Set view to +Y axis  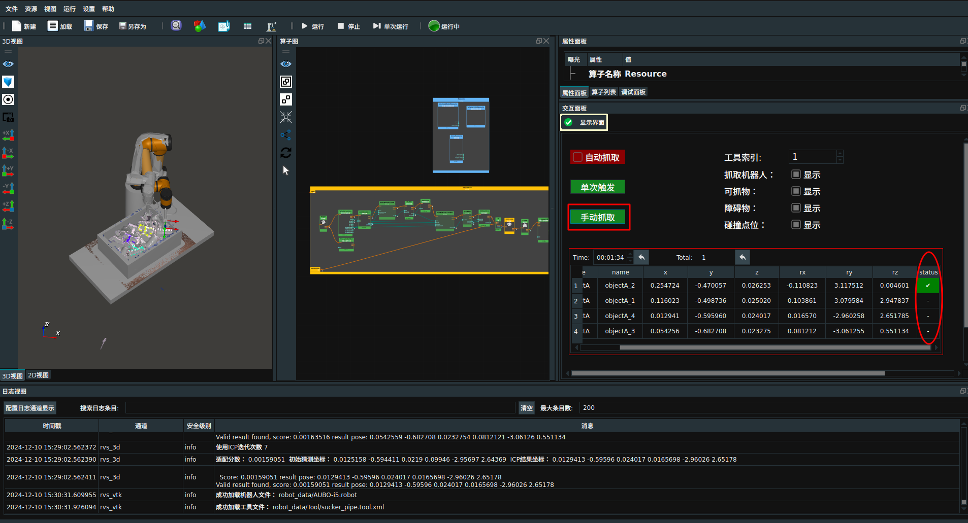click(x=8, y=170)
